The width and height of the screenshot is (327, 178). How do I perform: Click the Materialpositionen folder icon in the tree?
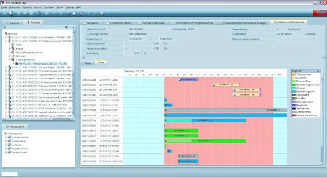pyautogui.click(x=13, y=59)
